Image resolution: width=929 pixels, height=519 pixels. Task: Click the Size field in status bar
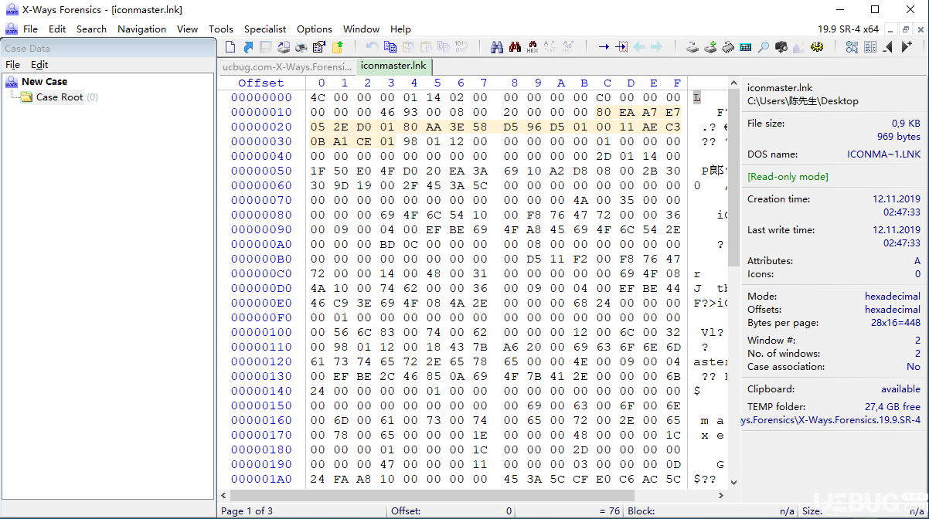pyautogui.click(x=862, y=511)
